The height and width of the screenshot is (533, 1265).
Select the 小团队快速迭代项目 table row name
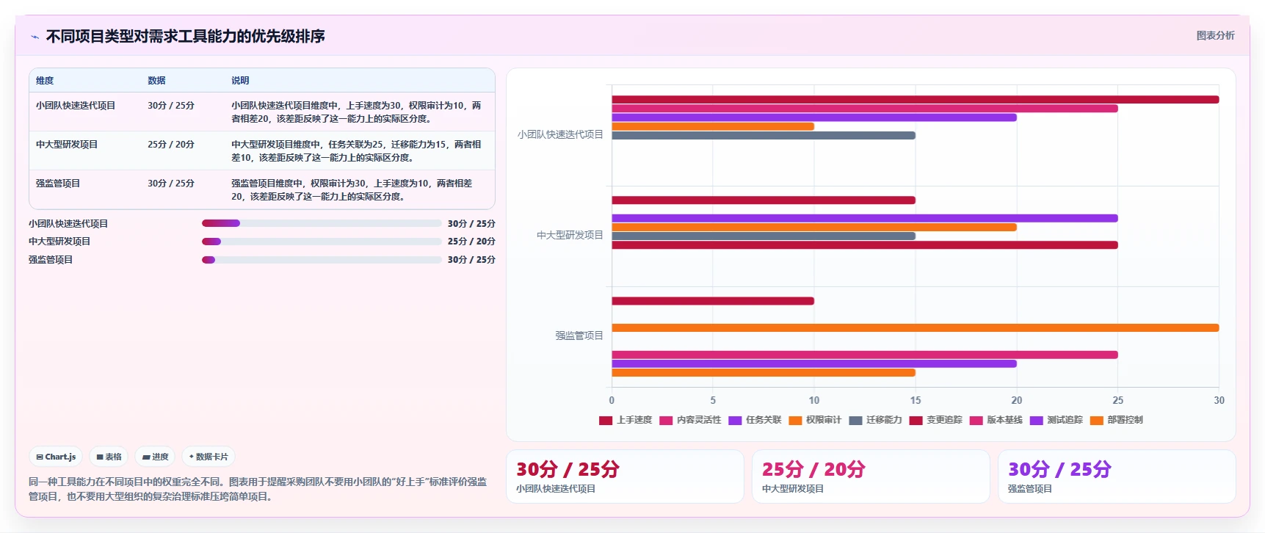(76, 106)
